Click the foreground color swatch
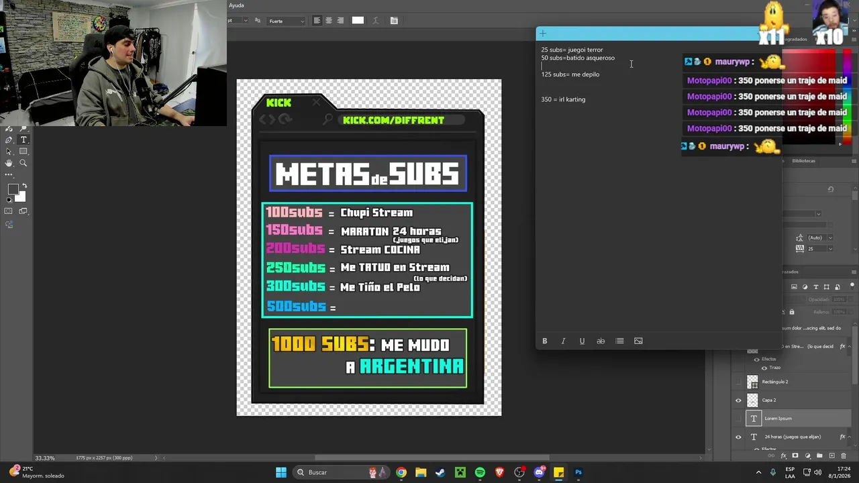This screenshot has width=859, height=483. [x=13, y=189]
